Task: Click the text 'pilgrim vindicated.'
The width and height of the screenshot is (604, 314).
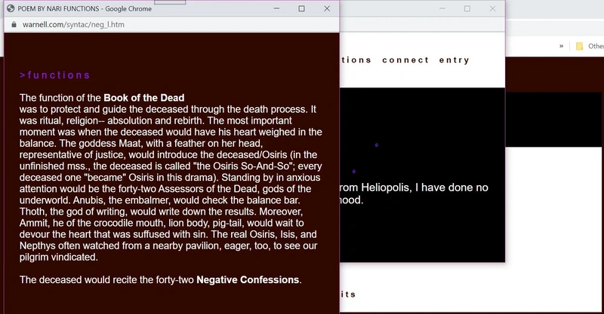Action: point(59,257)
